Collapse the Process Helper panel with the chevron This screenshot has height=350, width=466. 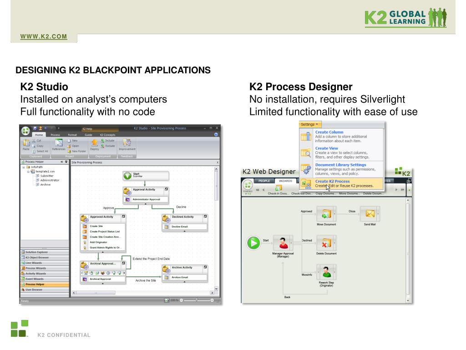point(61,161)
